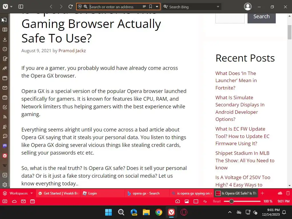Focus the Search Bing field

click(192, 7)
